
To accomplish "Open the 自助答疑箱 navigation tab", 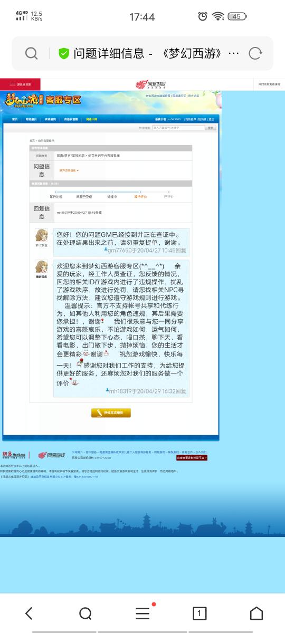I will click(71, 119).
